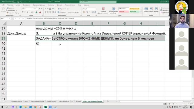Viewport: 194px width, 109px height.
Task: Click the Decrease Font Size icon
Action: (42, 9)
